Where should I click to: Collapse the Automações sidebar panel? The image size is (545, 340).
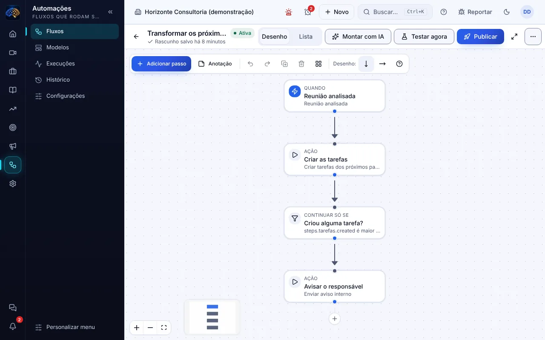[110, 12]
